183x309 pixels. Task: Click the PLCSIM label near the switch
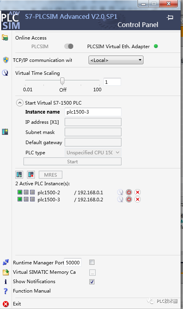pos(40,47)
